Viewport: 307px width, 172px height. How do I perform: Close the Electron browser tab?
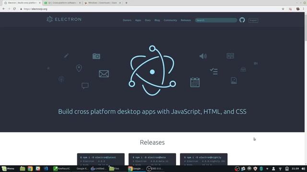[x=40, y=3]
